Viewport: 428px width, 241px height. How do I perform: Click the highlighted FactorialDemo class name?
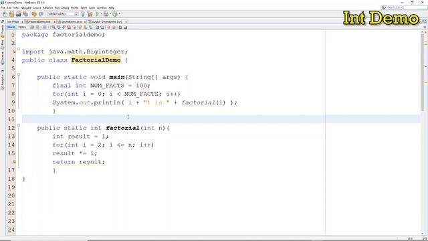tap(96, 60)
